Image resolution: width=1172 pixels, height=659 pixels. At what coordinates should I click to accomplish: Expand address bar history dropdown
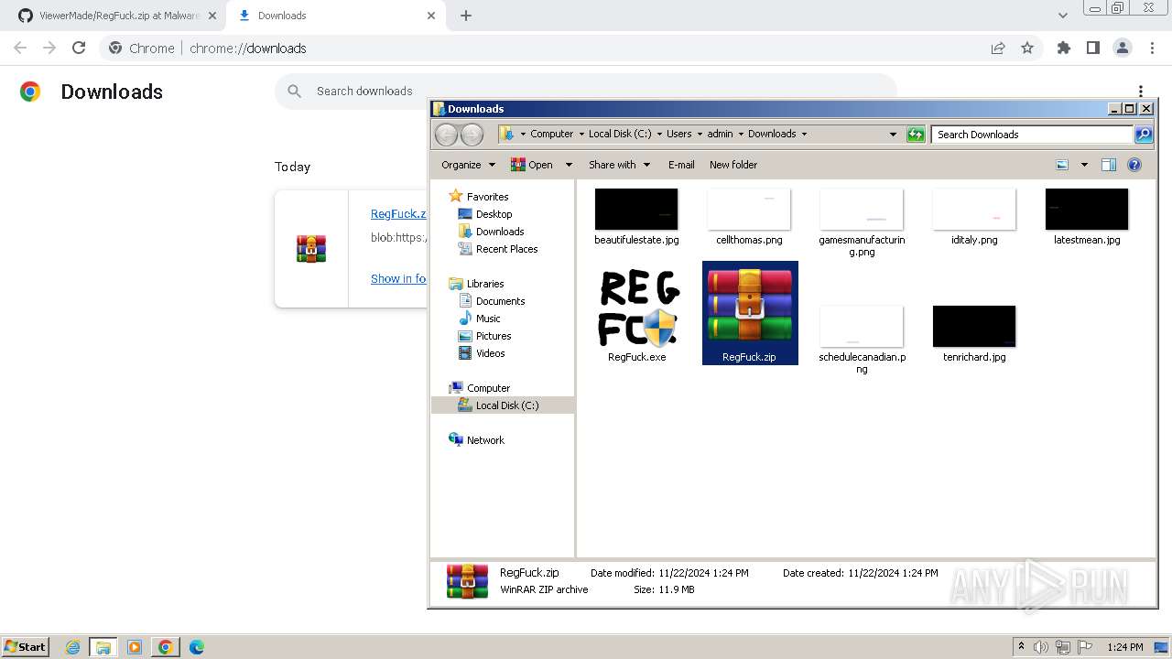click(893, 135)
